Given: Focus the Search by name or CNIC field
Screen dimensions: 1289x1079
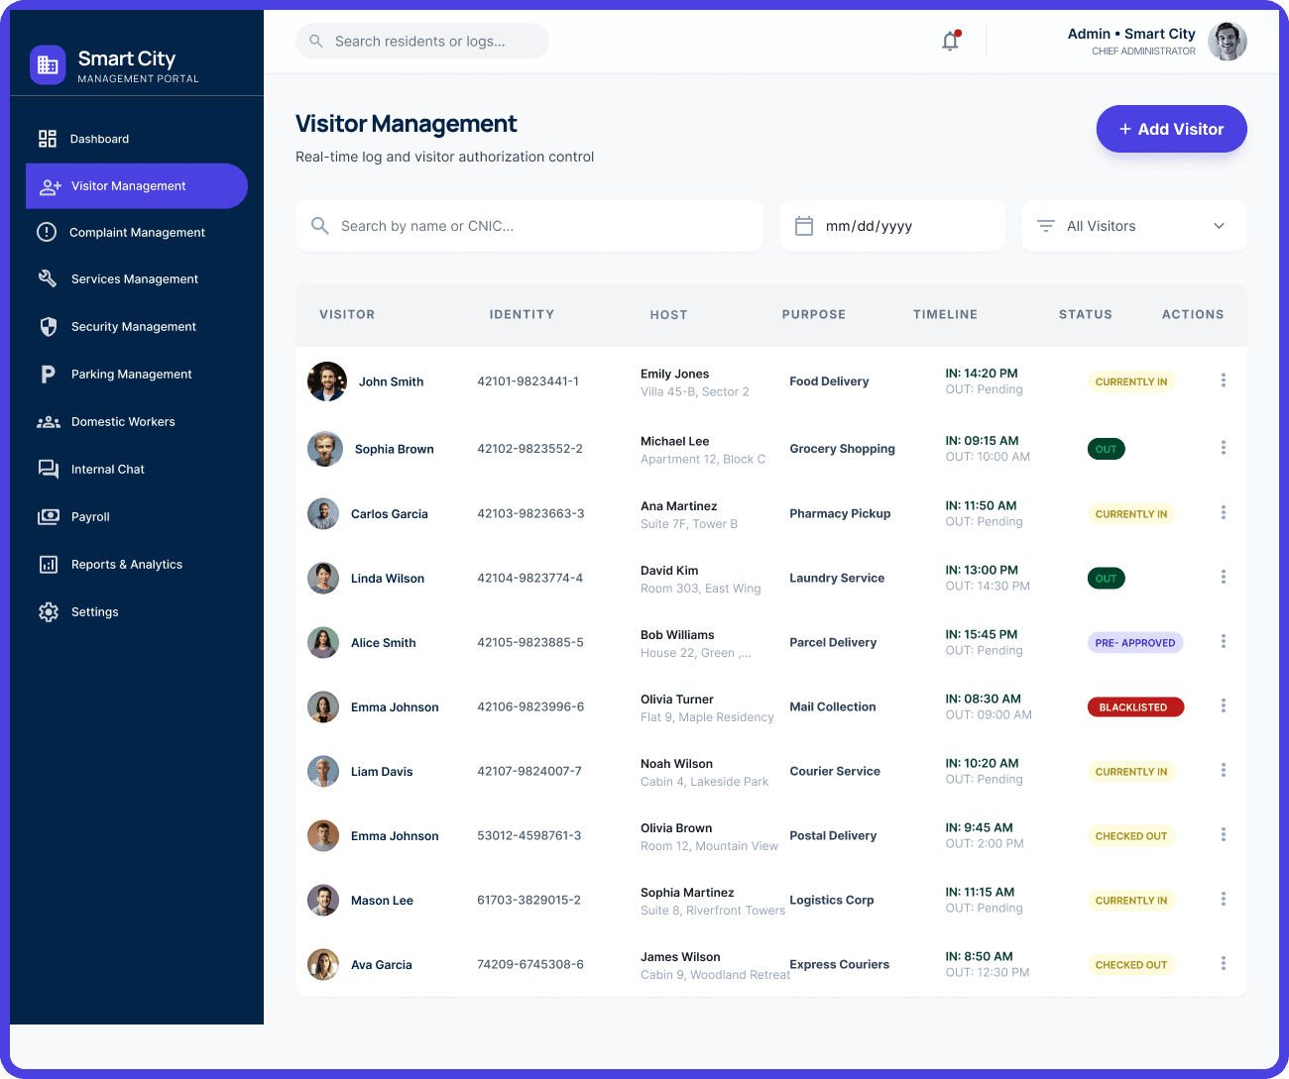Looking at the screenshot, I should click(x=529, y=226).
